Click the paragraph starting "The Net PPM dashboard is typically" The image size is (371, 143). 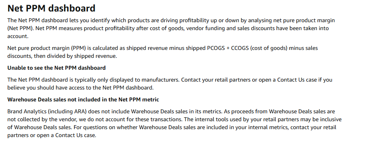[169, 84]
